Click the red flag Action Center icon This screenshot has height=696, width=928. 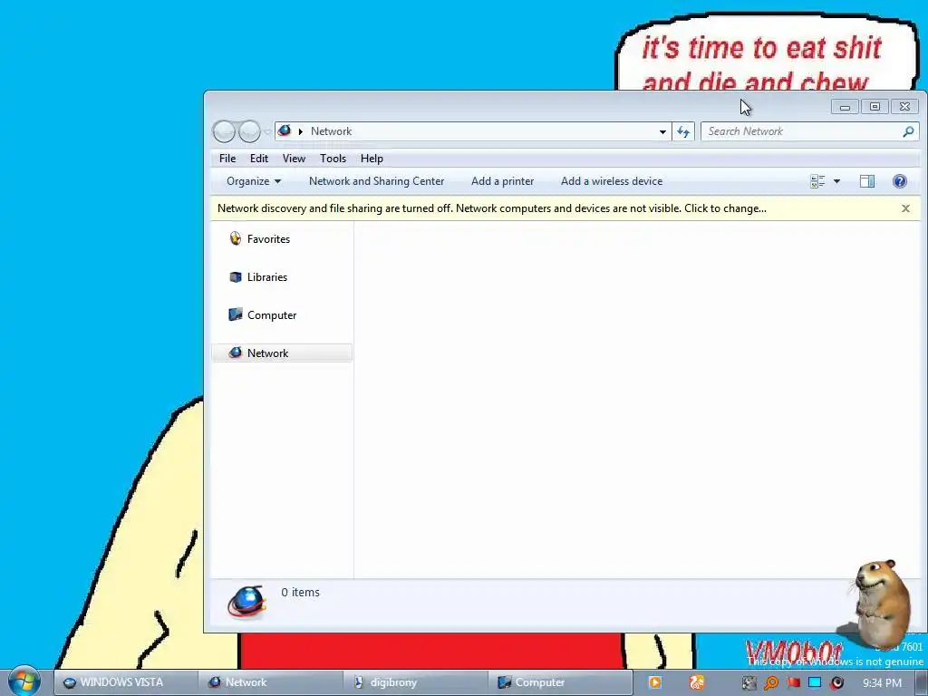(x=794, y=681)
